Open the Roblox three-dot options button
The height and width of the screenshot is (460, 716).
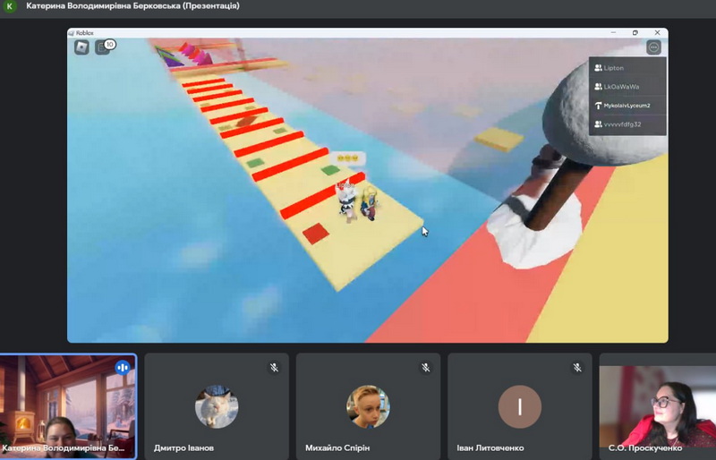point(653,47)
